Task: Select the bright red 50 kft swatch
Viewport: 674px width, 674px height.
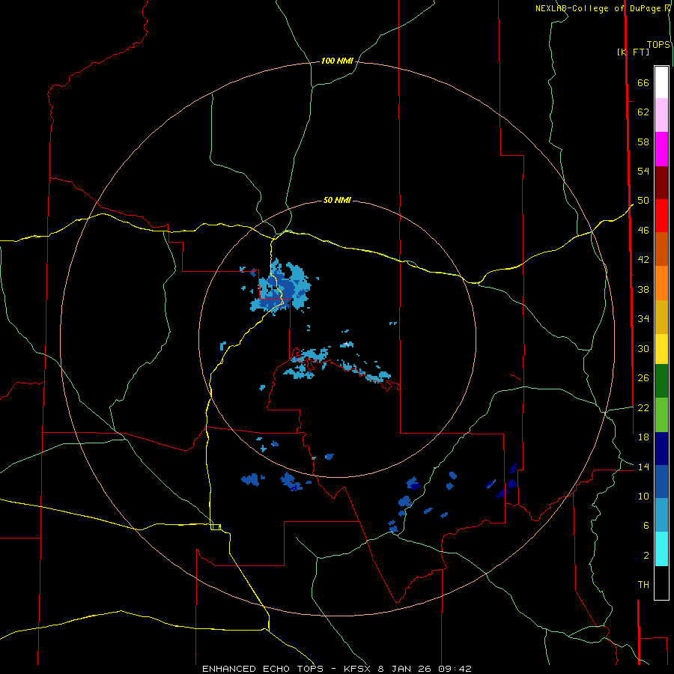Action: 661,216
